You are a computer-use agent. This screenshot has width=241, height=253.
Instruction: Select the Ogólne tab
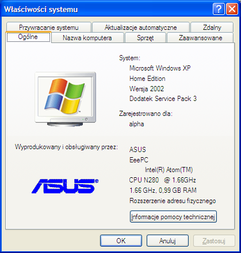[28, 37]
